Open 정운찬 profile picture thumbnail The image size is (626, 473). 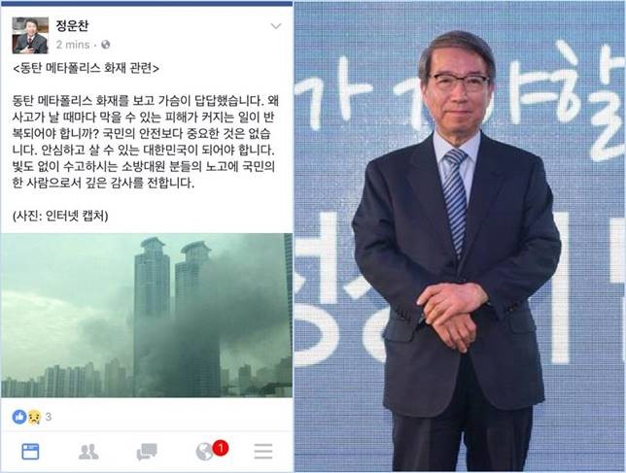(x=30, y=35)
